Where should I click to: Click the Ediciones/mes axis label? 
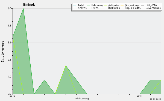tap(2, 52)
